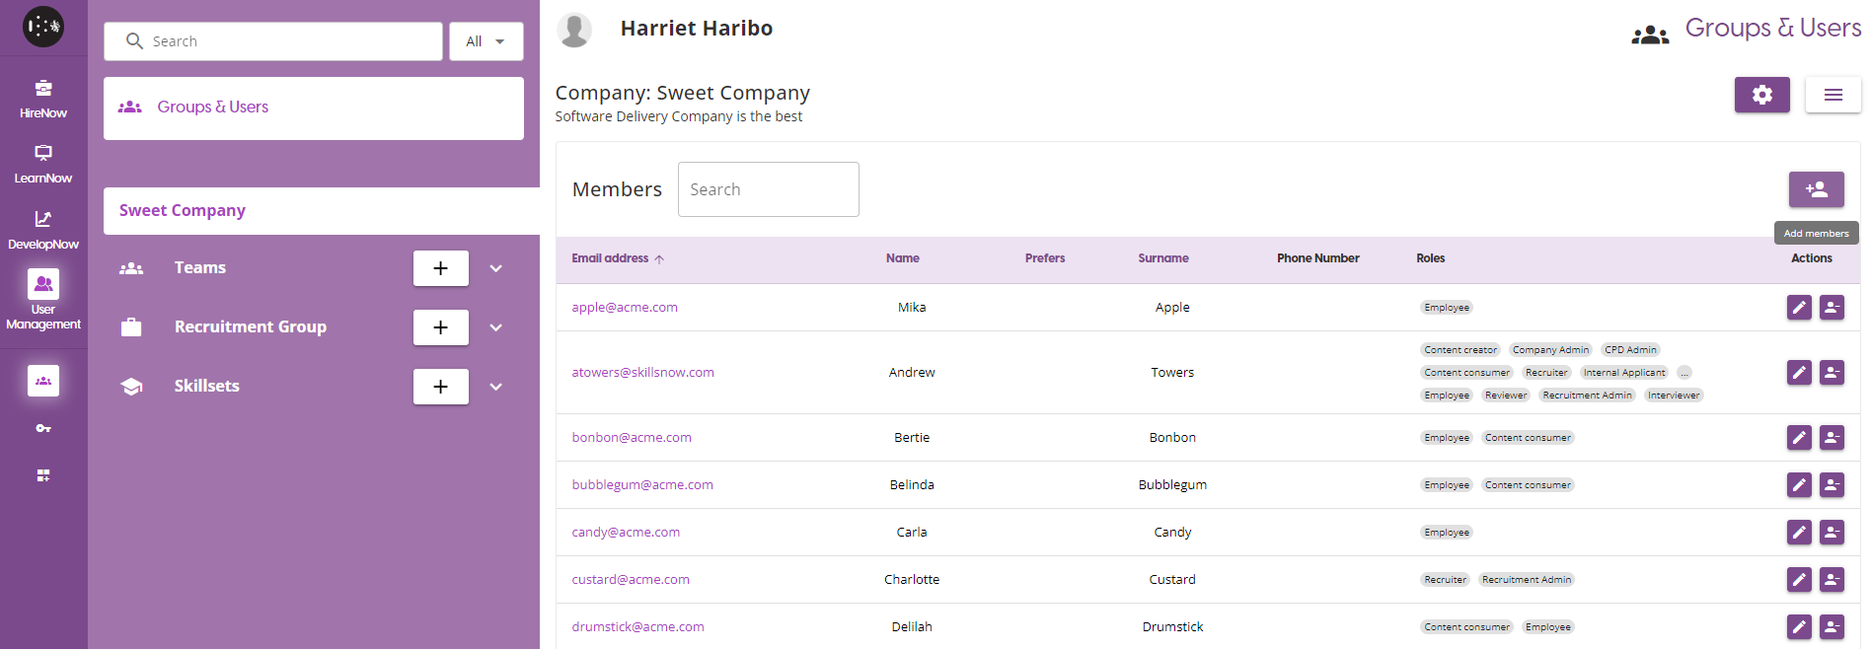
Task: Click the Add members icon button
Action: coord(1816,189)
